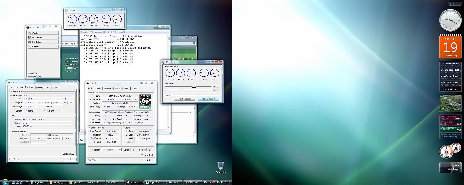
Task: Open Memory tab in the processor CPU-Z window
Action: 118,88
